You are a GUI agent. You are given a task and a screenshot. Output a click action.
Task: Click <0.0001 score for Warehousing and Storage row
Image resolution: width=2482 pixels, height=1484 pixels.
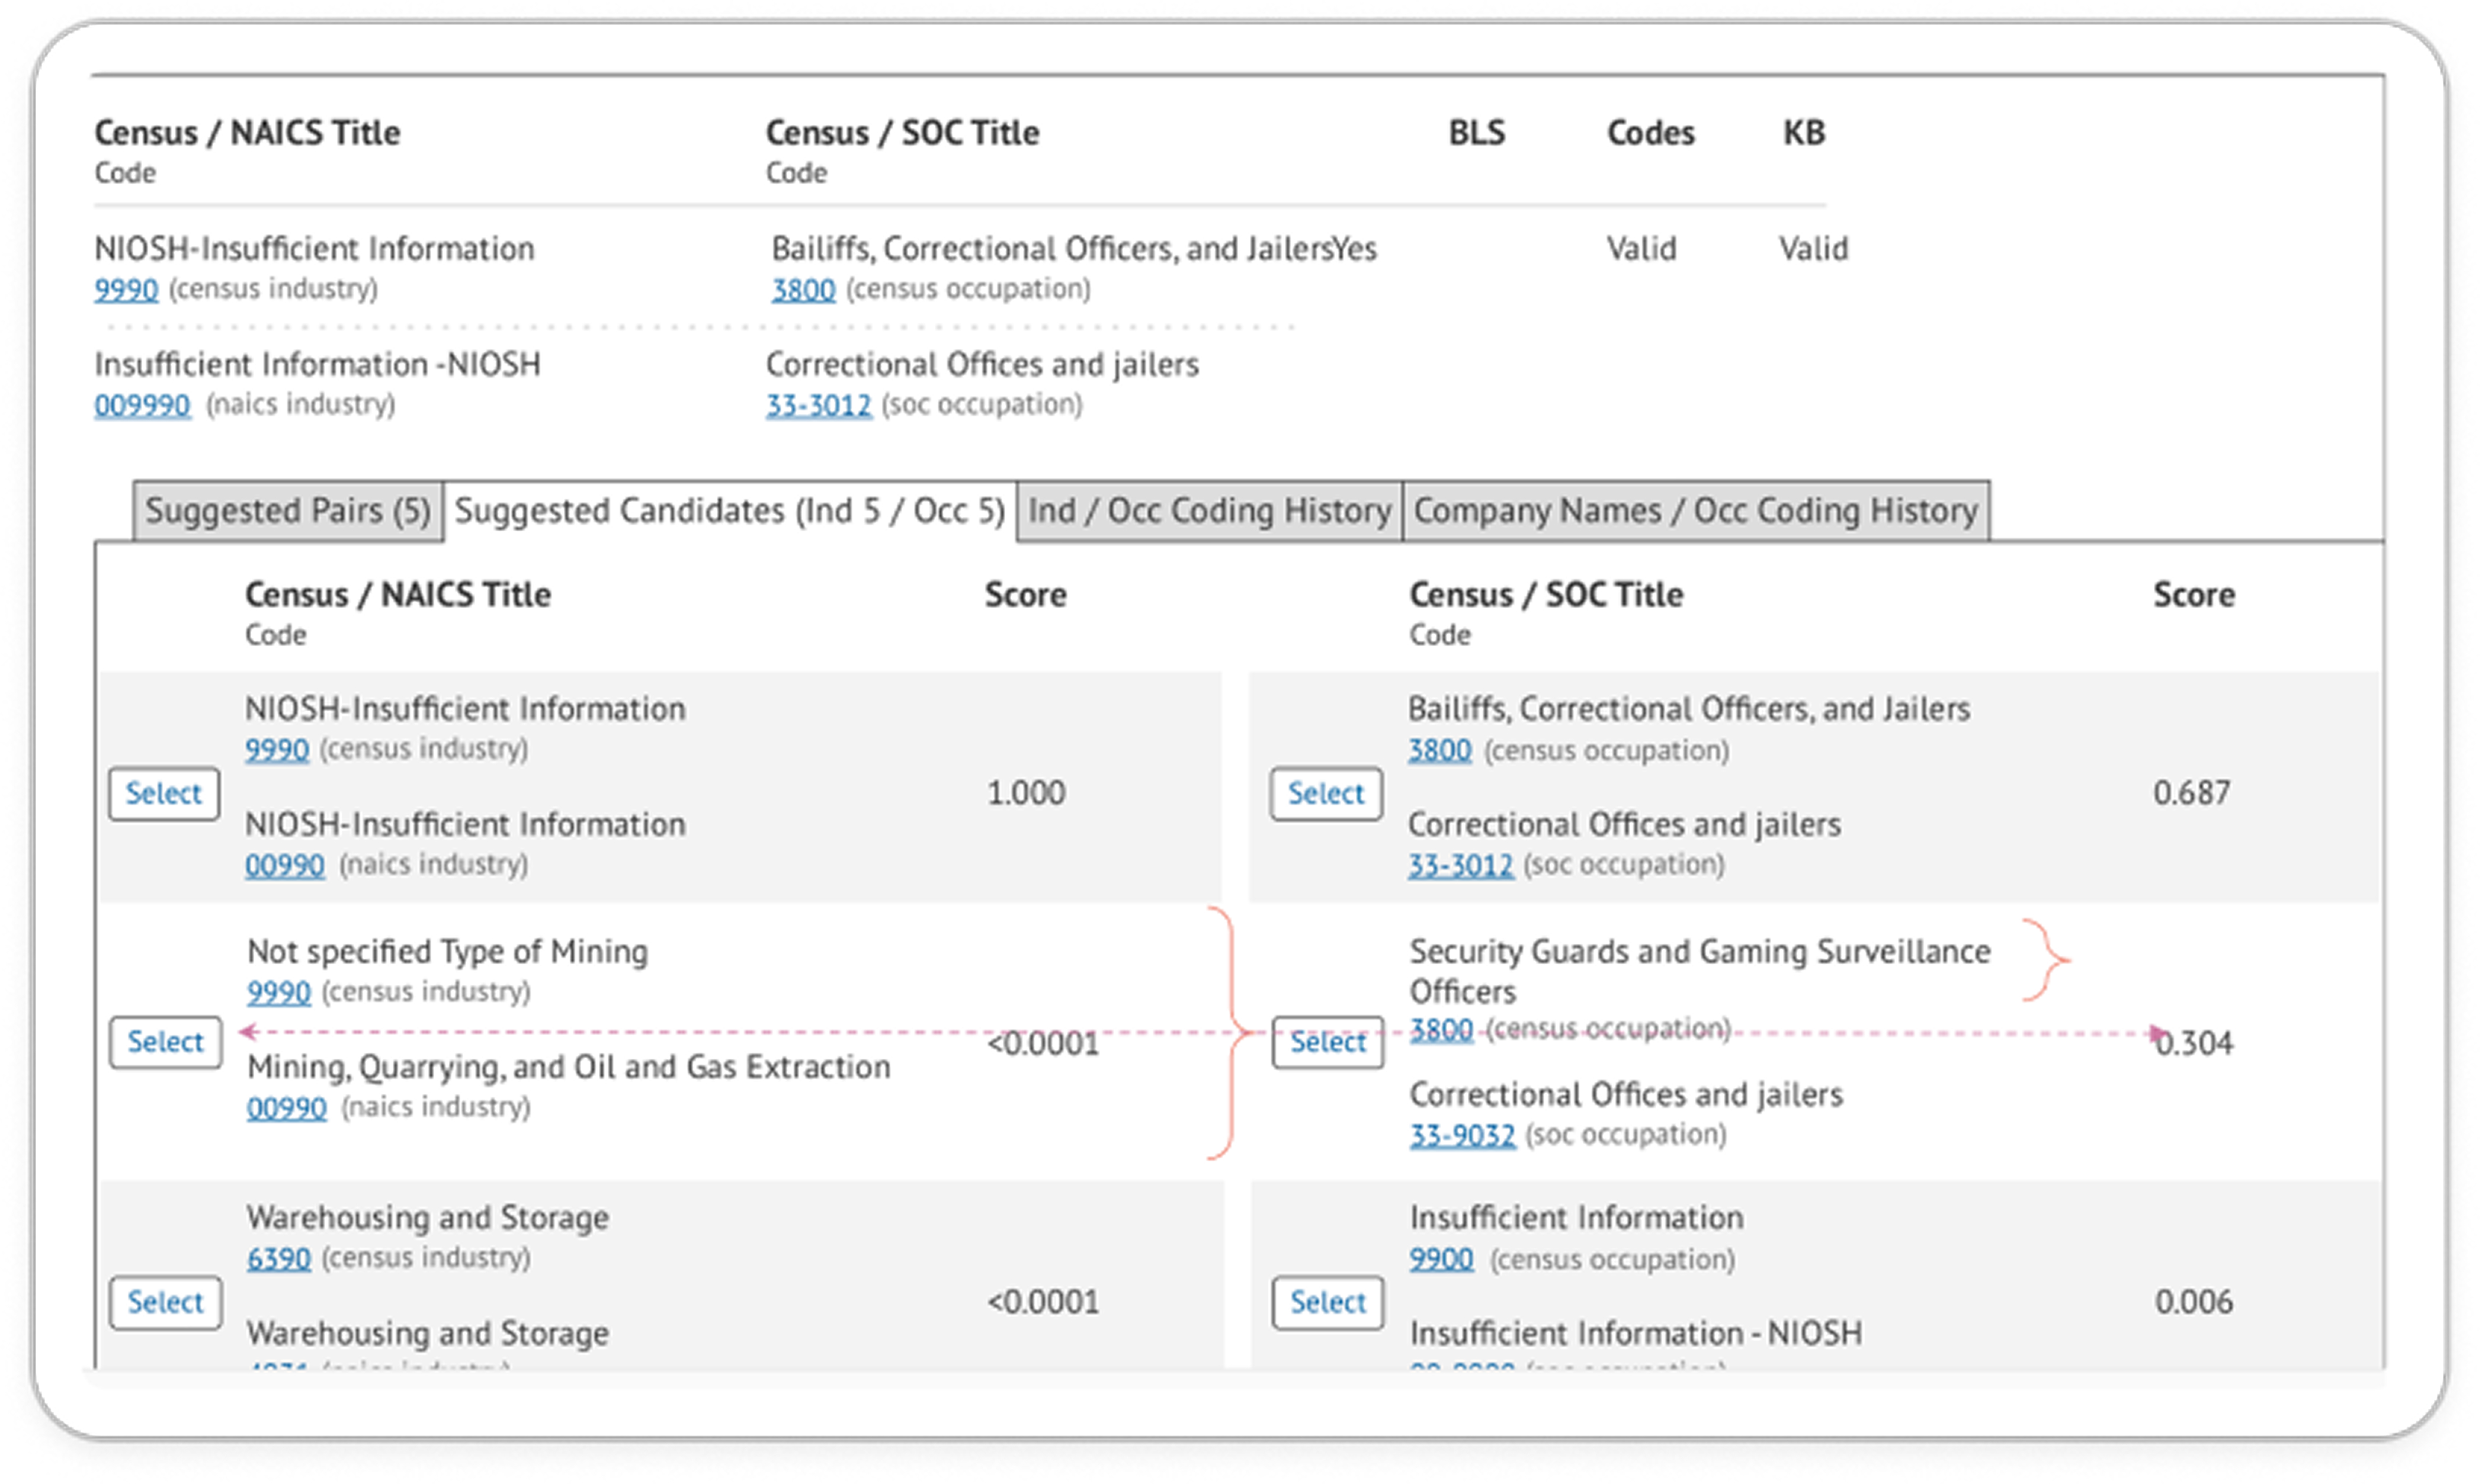pos(1043,1302)
